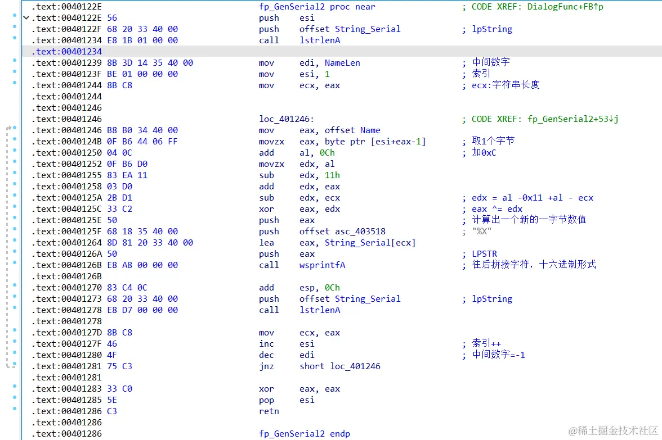This screenshot has width=662, height=440.
Task: Follow the fp_GenSerial2+53 cross reference
Action: (573, 119)
